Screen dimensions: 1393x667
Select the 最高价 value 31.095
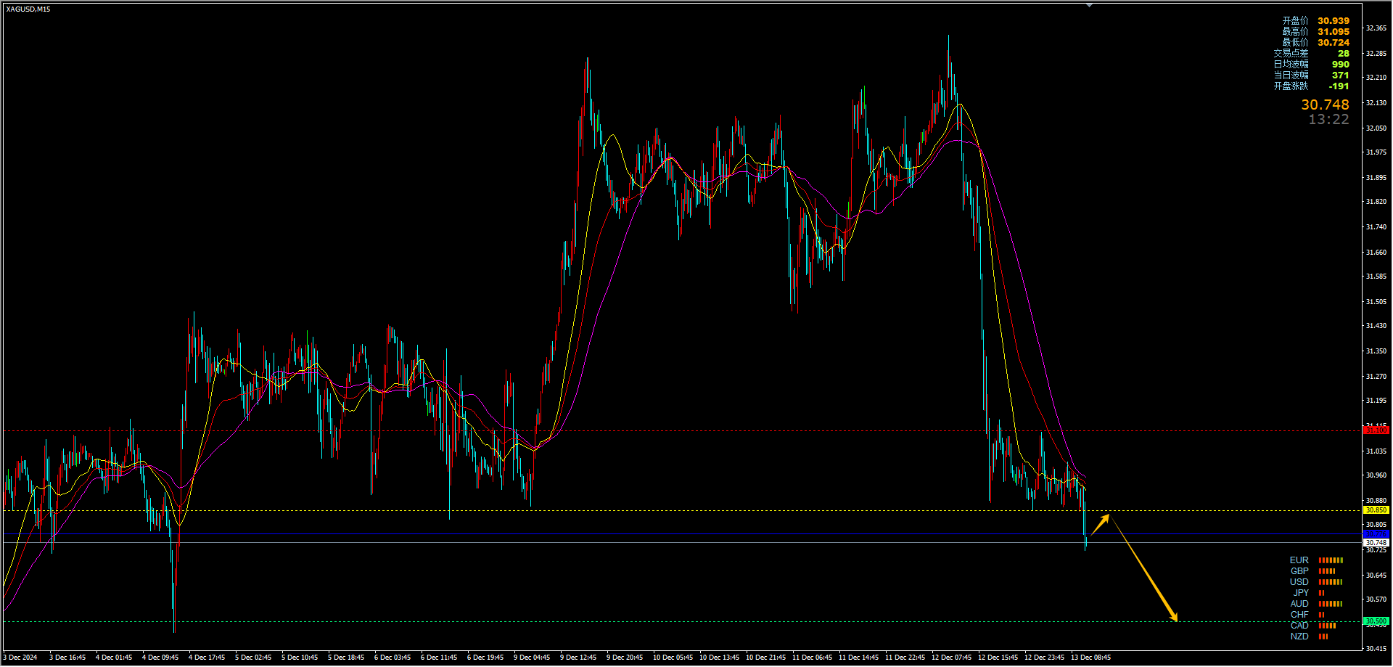[1334, 32]
